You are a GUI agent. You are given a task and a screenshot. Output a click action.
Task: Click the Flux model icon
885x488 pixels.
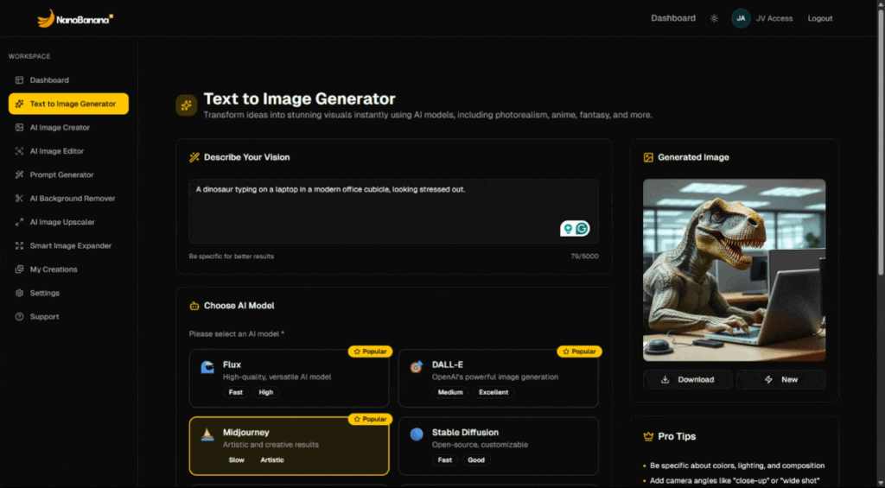tap(207, 368)
